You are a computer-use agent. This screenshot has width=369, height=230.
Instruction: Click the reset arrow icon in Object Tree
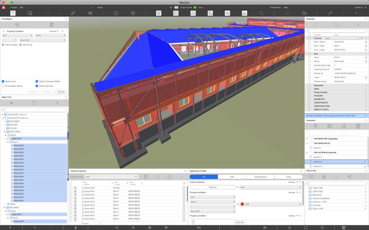pyautogui.click(x=34, y=103)
